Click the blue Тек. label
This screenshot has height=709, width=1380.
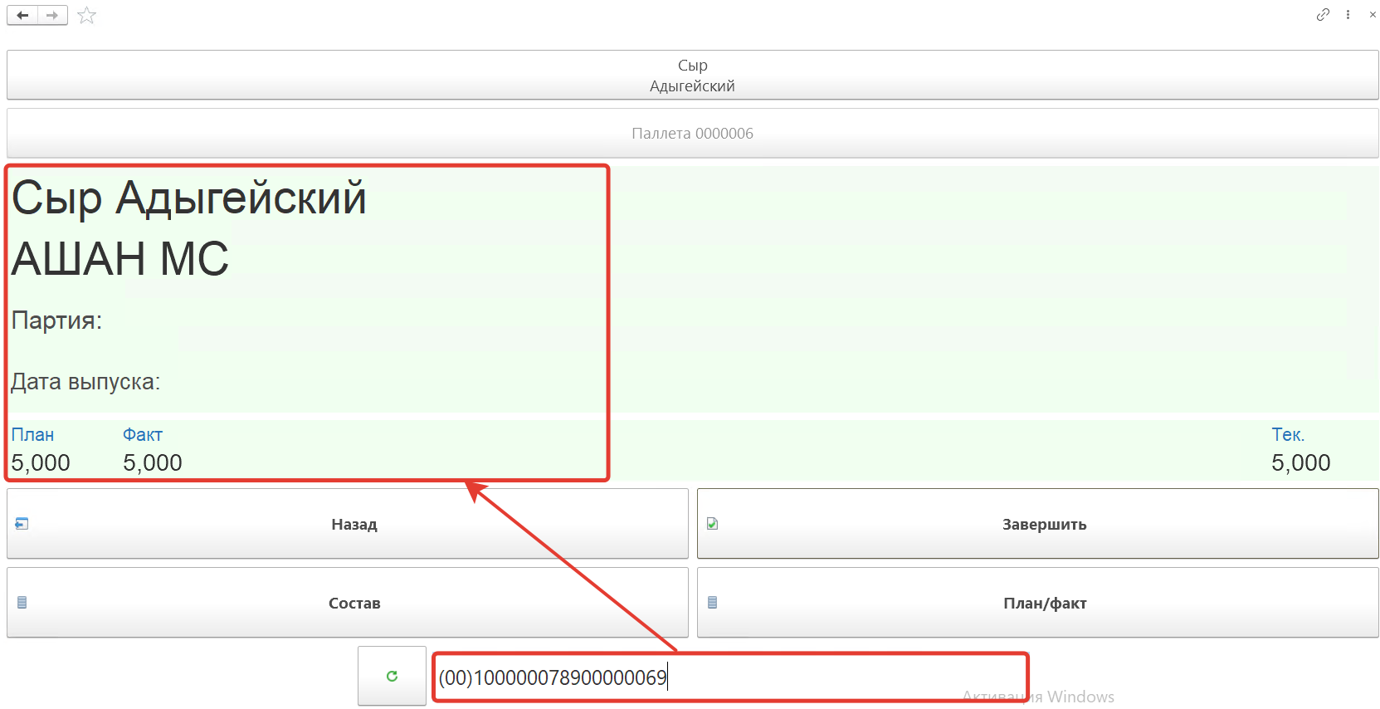tap(1287, 435)
